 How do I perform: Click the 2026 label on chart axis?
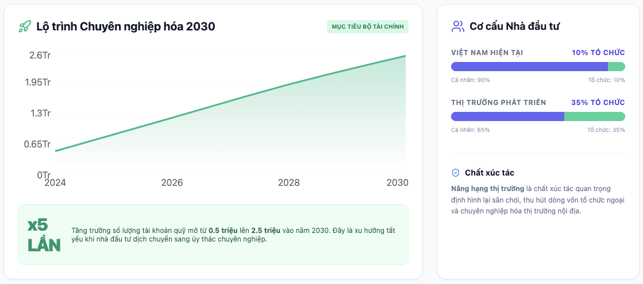tap(172, 183)
